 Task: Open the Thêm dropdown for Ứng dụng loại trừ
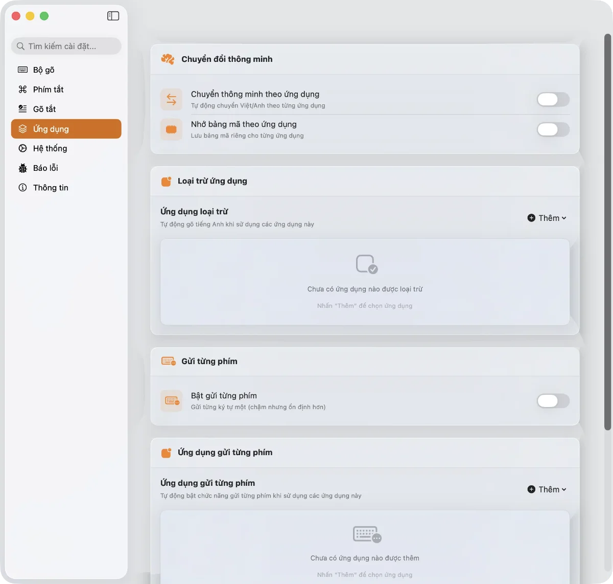click(547, 218)
